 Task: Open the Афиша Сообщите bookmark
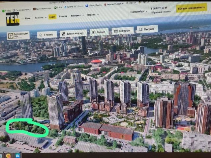(x=114, y=4)
